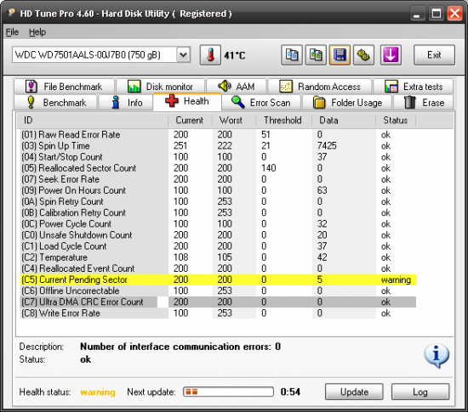This screenshot has width=468, height=412.
Task: Click the blue info bubble icon
Action: tap(437, 355)
